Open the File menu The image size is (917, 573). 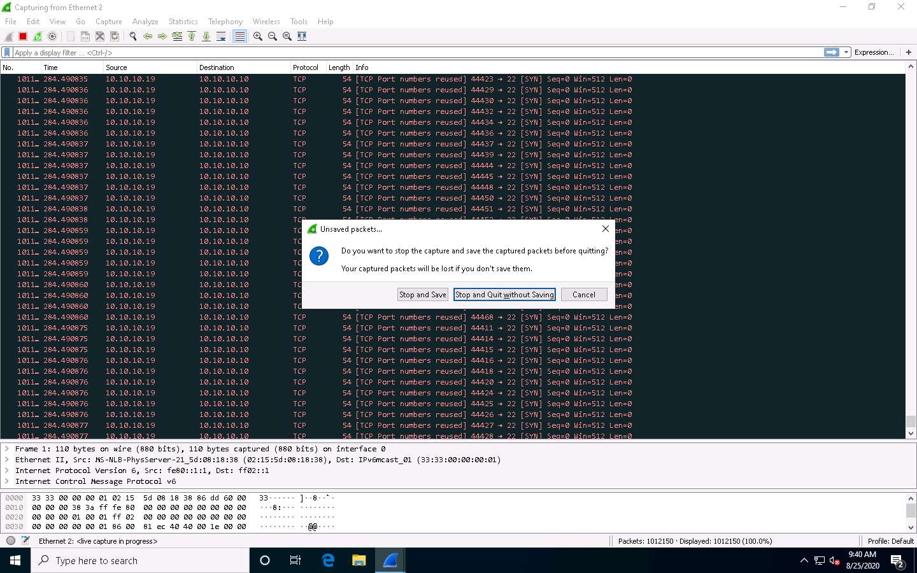pyautogui.click(x=11, y=21)
